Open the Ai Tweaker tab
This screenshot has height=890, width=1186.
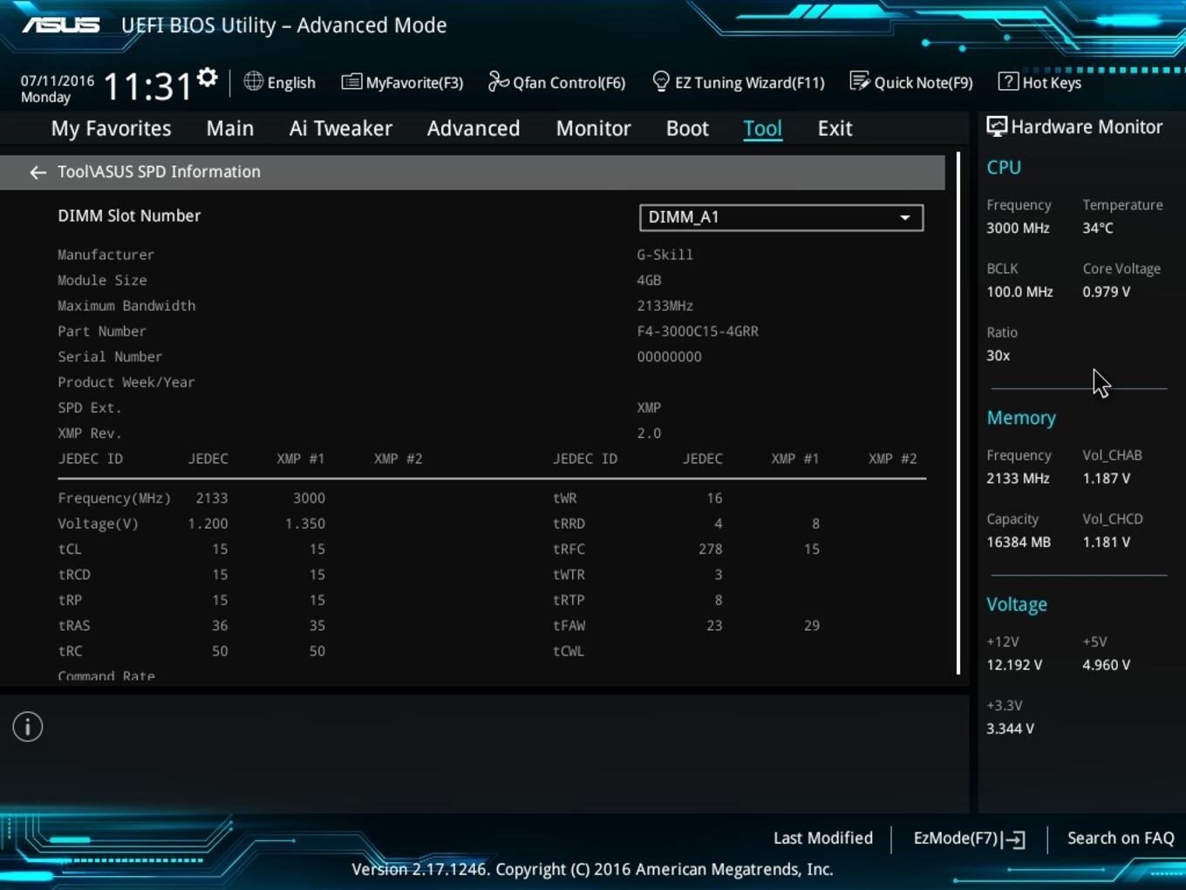pos(341,128)
